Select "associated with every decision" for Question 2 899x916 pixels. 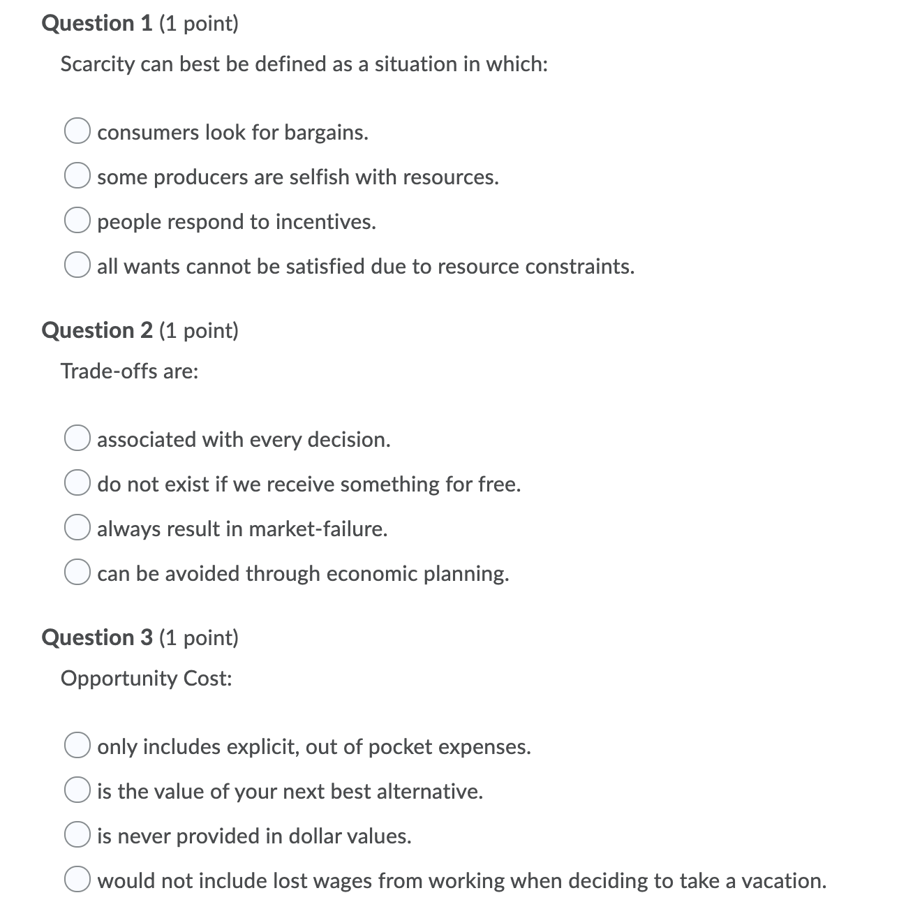[x=78, y=438]
